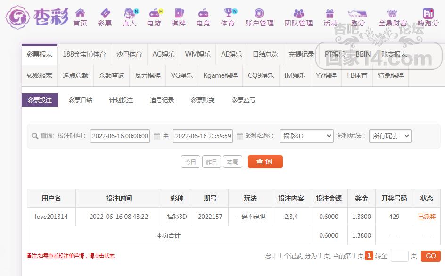
Task: Open the IM娱乐 tab
Action: pos(295,75)
